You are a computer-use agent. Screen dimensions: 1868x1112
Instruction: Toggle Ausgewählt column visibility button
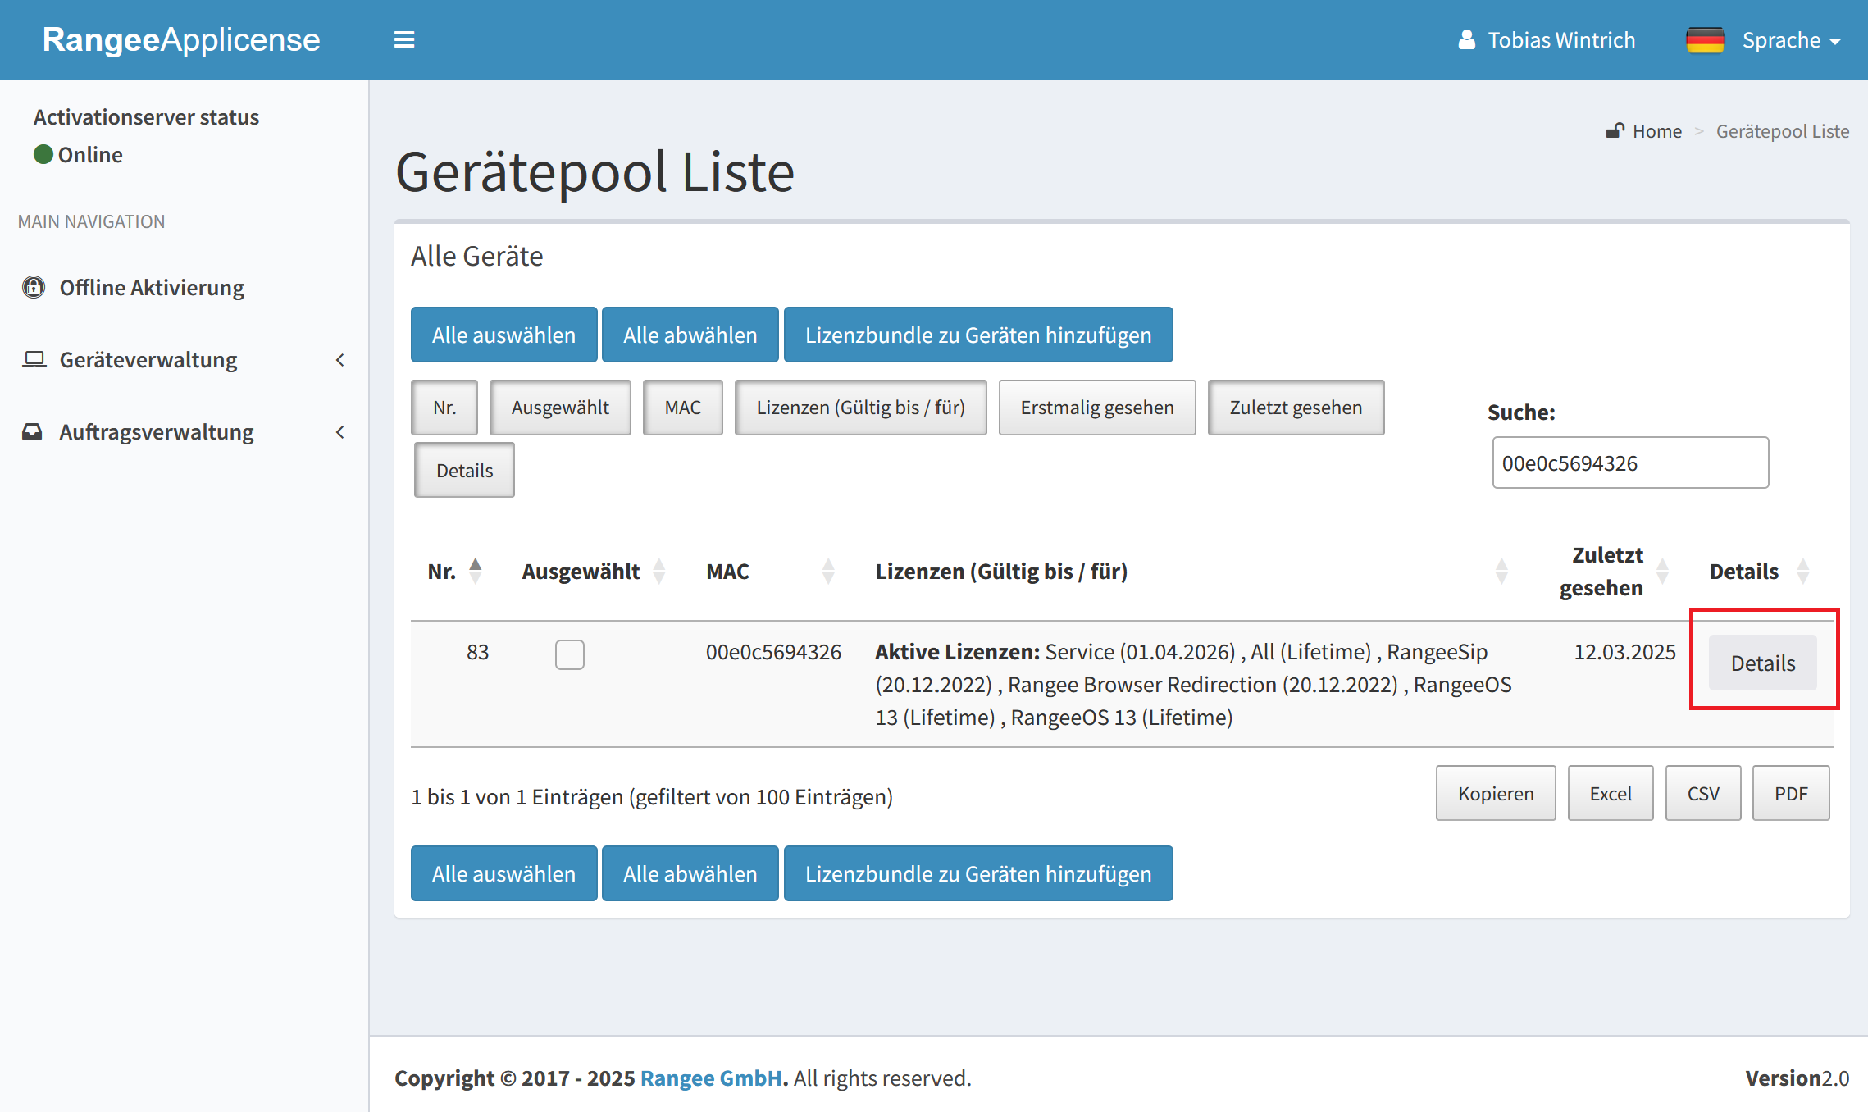click(560, 408)
